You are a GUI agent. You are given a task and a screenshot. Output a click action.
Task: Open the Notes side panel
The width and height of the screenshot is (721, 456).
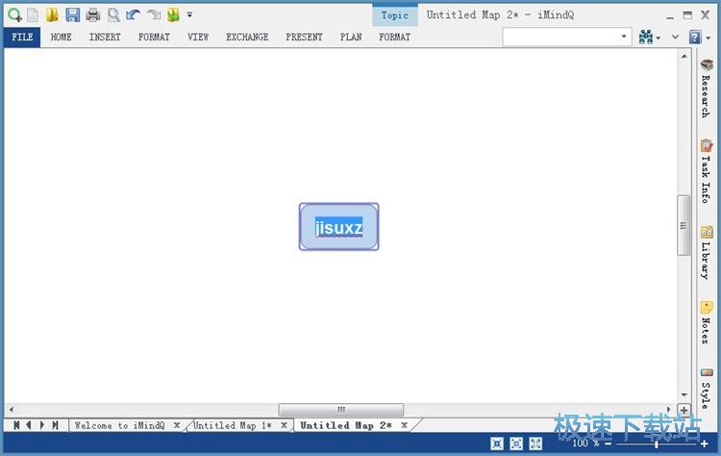click(x=707, y=323)
